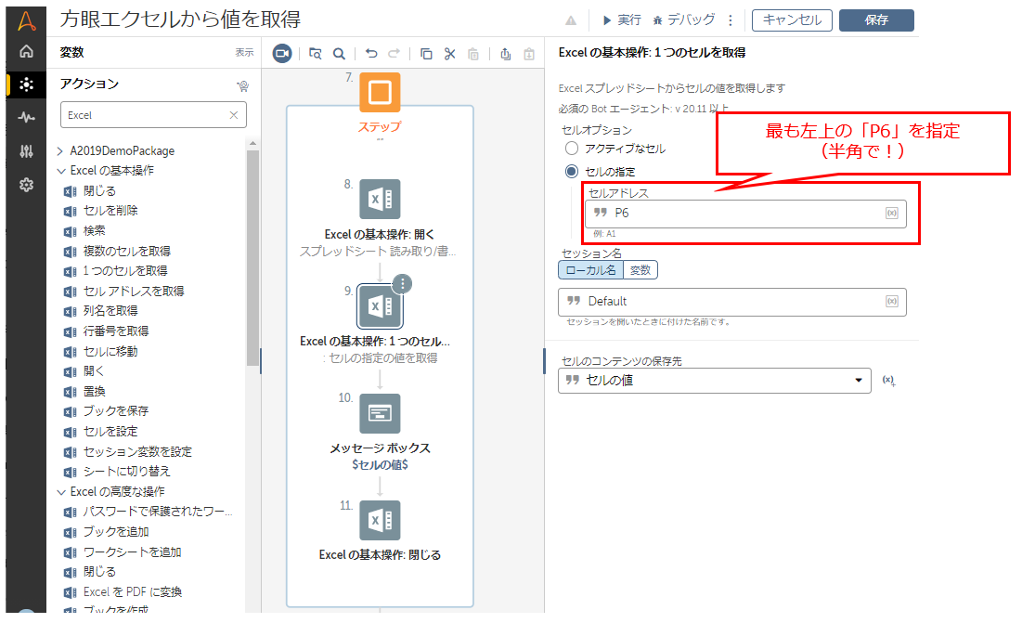Screen dimensions: 1022x623
Task: Click the Automation Anywhere logo
Action: click(x=26, y=20)
